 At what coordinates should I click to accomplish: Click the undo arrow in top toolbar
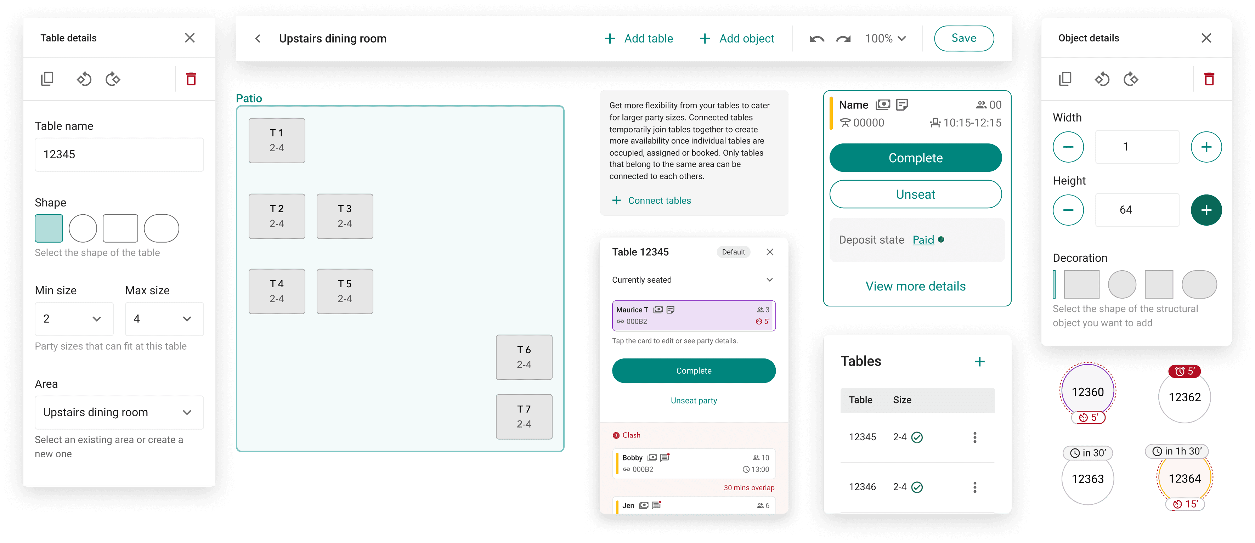[816, 39]
